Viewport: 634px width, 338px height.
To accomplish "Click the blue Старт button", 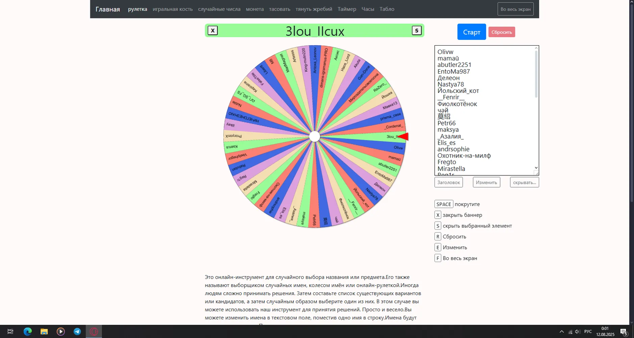I will [x=471, y=32].
